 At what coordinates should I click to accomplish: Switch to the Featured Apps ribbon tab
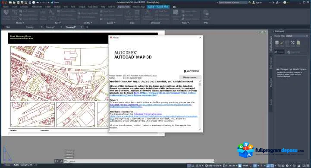(139, 7)
